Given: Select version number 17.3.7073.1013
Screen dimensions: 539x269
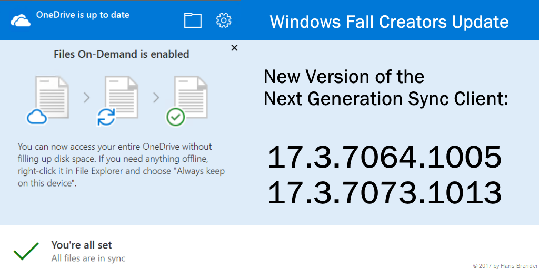Looking at the screenshot, I should [384, 192].
